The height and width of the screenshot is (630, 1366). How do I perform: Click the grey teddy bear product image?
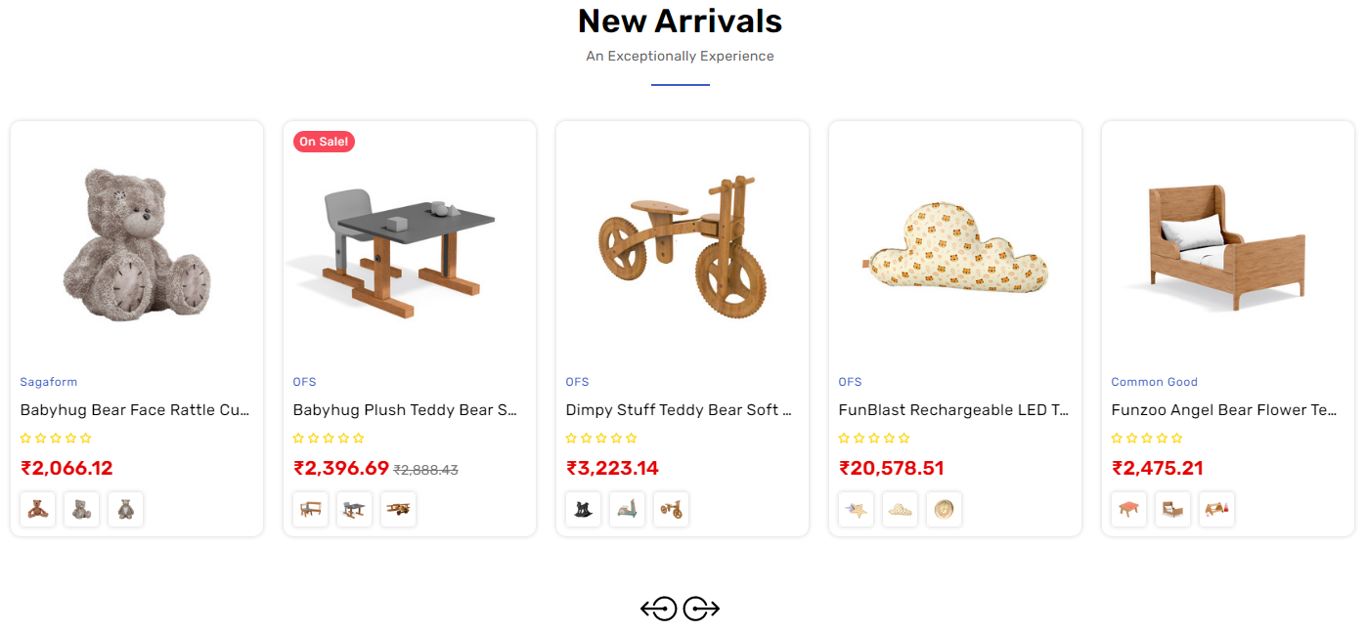pos(137,244)
